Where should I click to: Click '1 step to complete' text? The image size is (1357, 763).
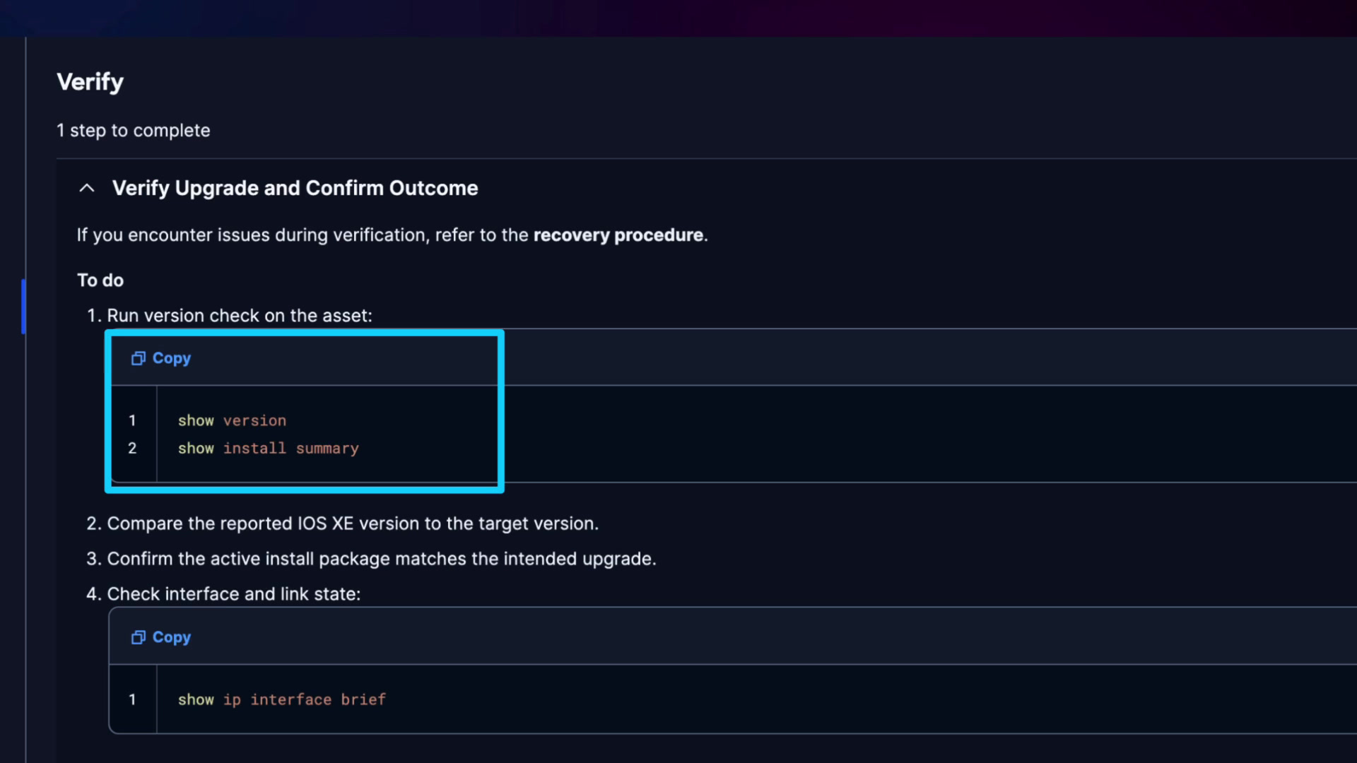click(x=133, y=131)
